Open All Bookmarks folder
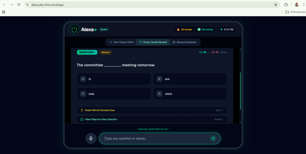Viewport: 306px width, 154px height. click(x=295, y=12)
